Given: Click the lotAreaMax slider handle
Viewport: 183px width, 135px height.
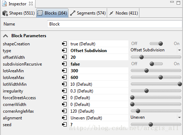Looking at the screenshot, I should click(x=161, y=77).
